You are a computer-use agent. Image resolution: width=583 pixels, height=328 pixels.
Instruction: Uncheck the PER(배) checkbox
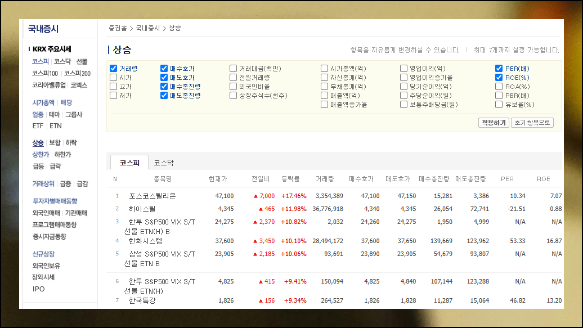click(499, 69)
